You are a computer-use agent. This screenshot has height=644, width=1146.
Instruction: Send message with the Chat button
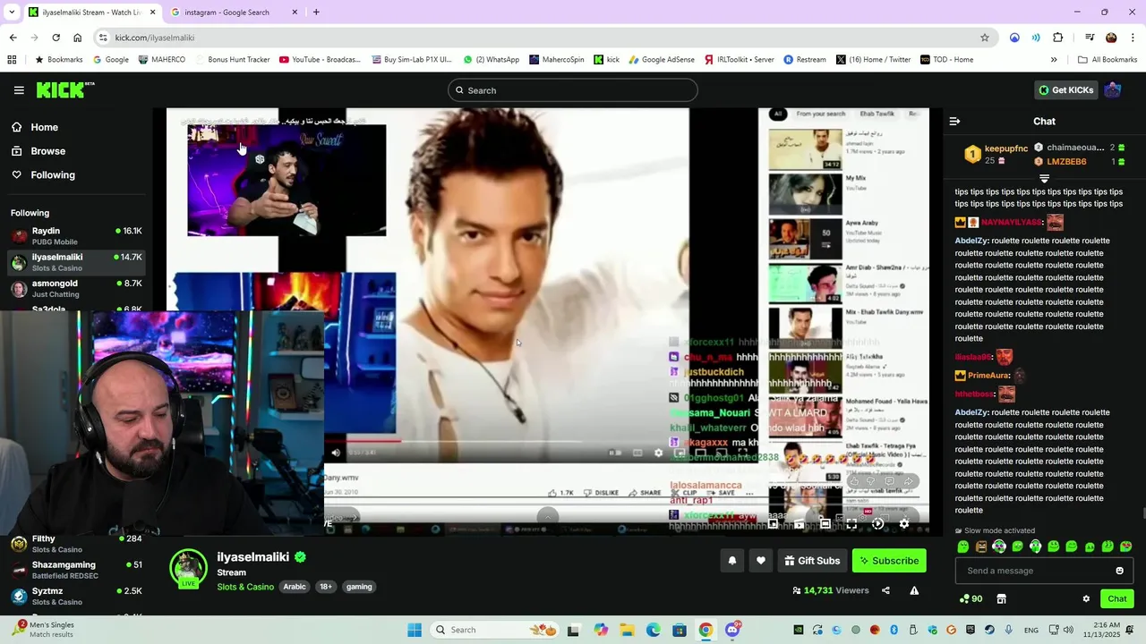point(1117,598)
